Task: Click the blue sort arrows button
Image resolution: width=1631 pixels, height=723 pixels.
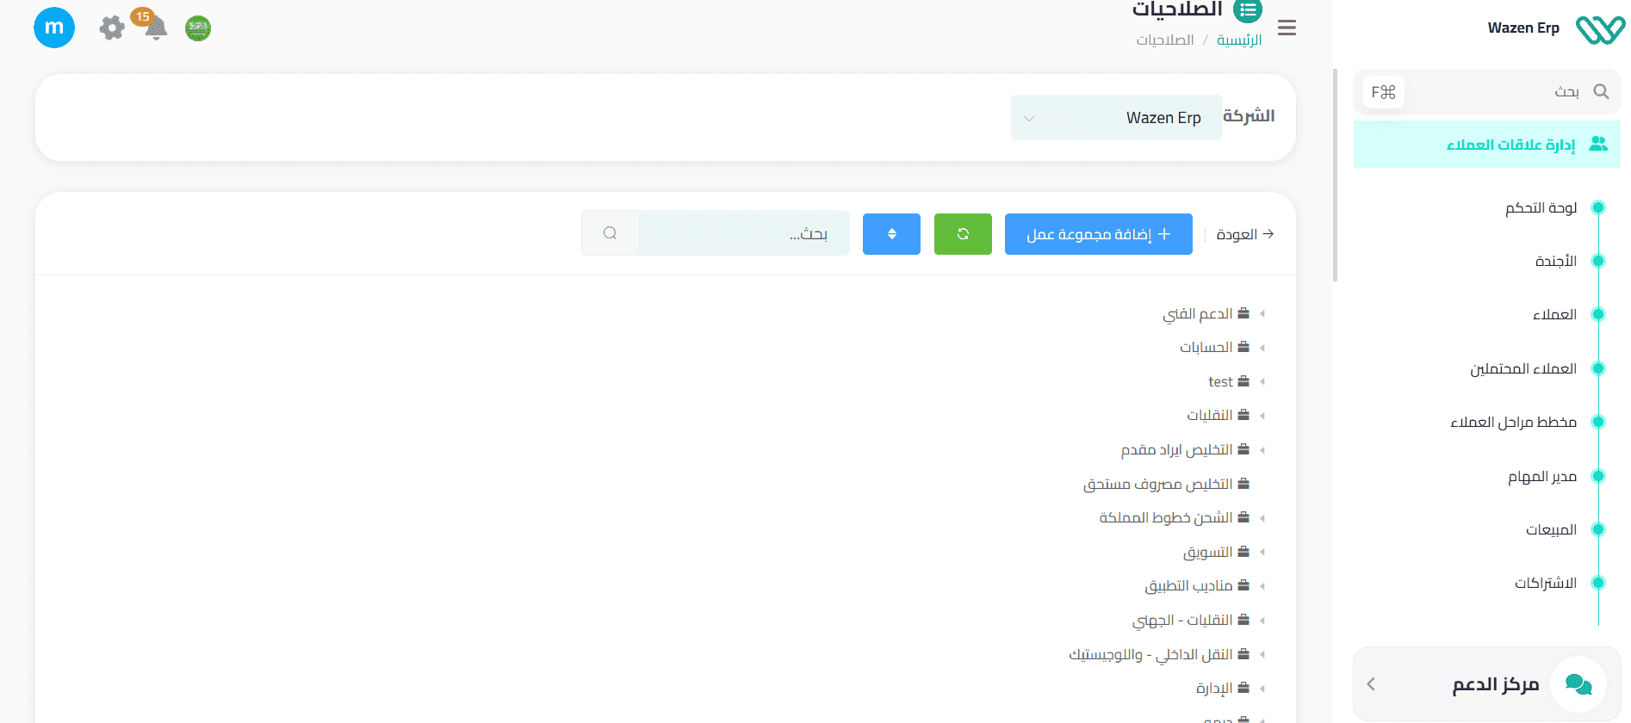Action: (891, 234)
